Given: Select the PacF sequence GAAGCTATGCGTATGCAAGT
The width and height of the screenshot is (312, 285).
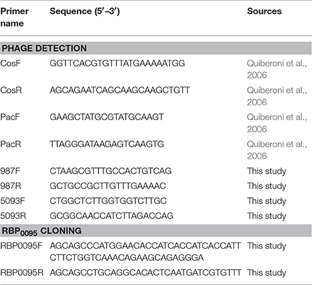Looking at the screenshot, I should 107,117.
